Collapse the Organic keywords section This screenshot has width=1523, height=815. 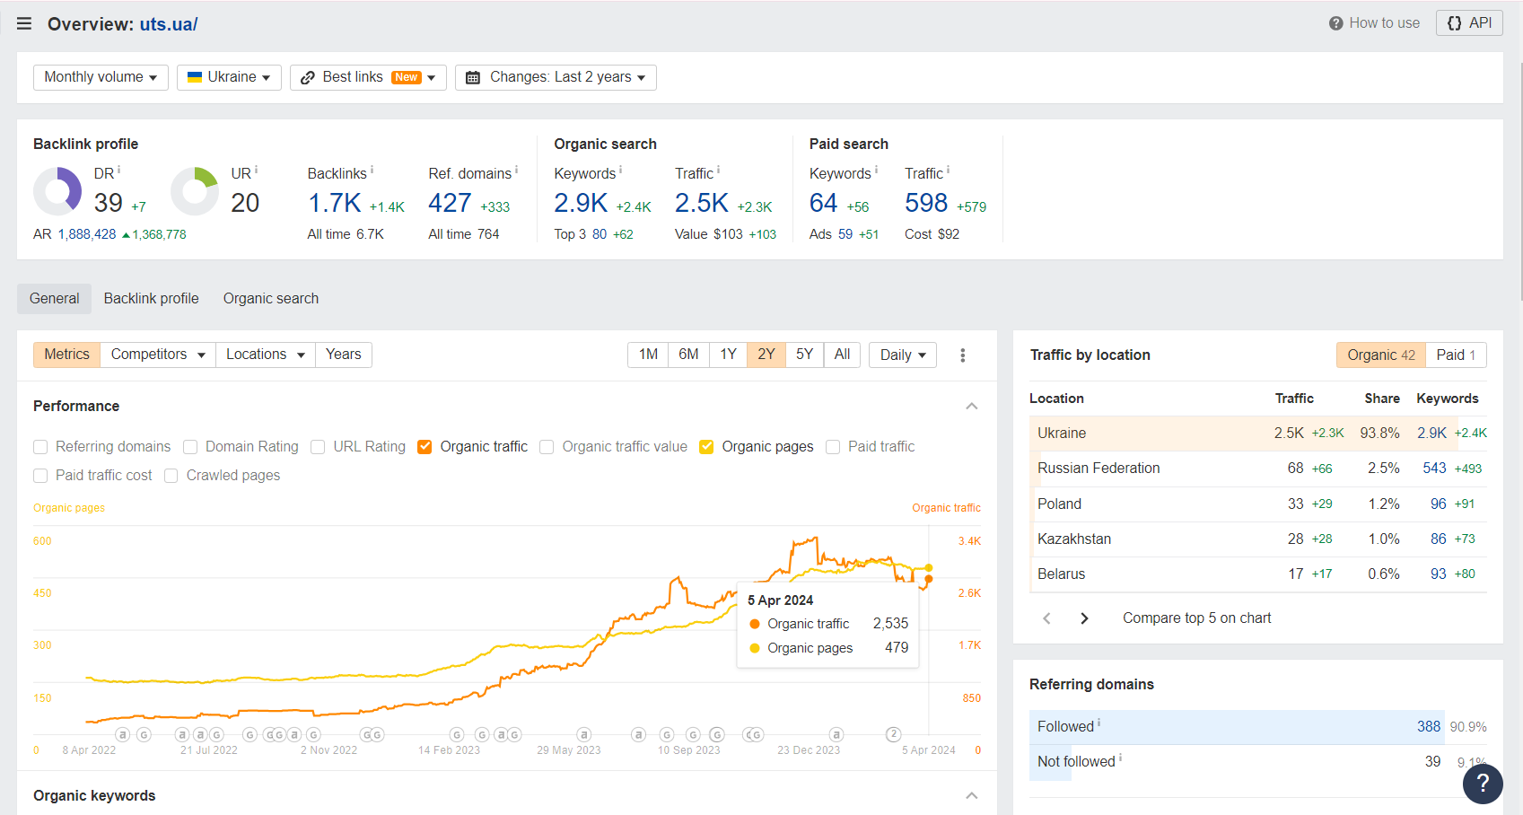point(972,796)
